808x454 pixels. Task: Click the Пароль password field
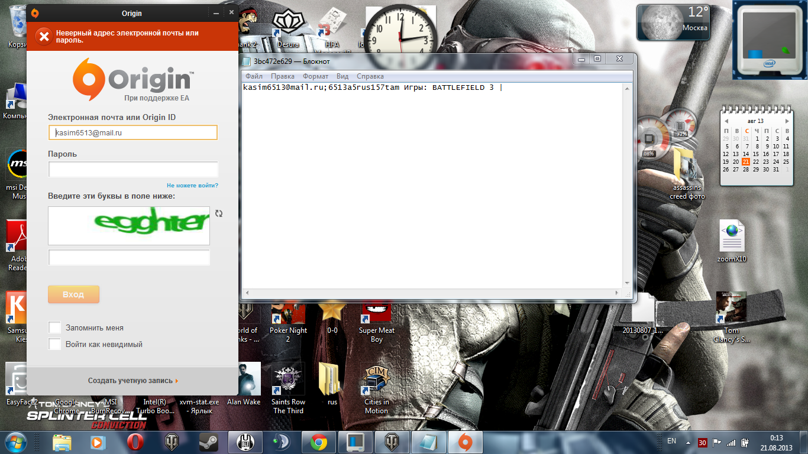pyautogui.click(x=133, y=169)
